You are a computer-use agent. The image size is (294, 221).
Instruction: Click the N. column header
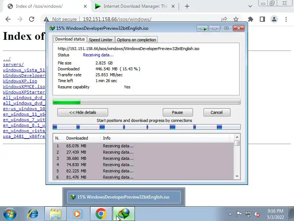tap(58, 138)
